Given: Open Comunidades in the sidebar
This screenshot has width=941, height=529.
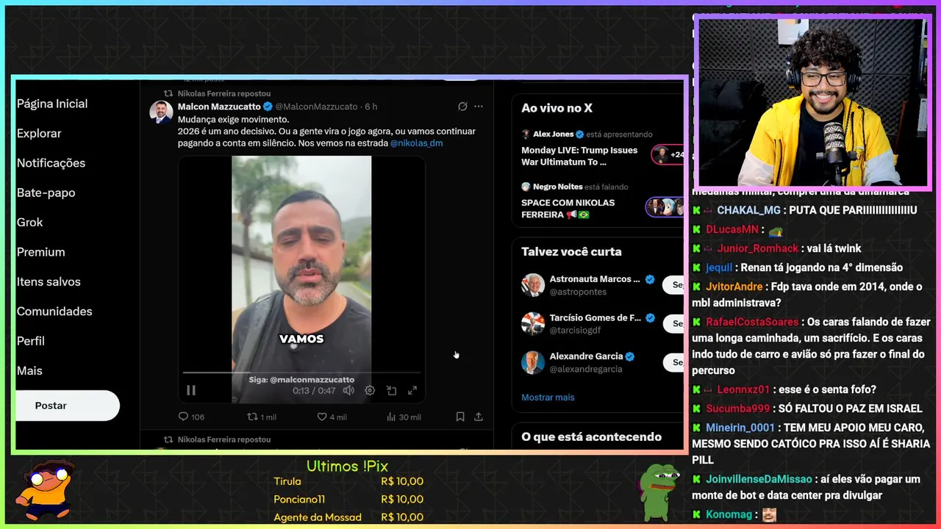Looking at the screenshot, I should 54,312.
